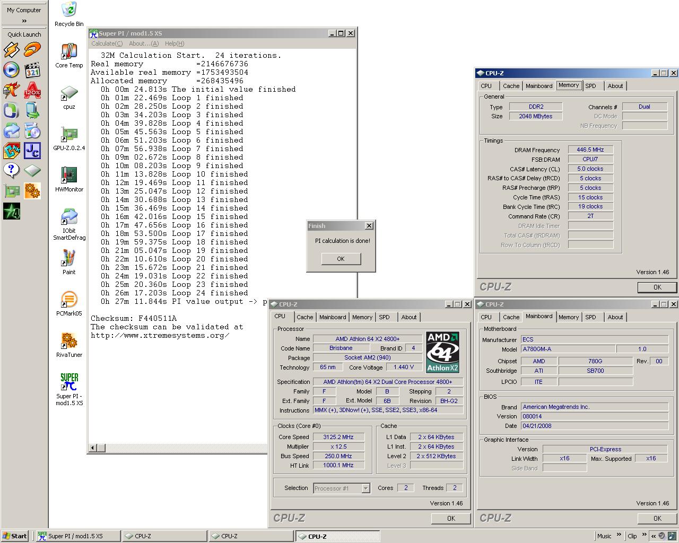Open the Start menu
This screenshot has width=679, height=543.
(x=15, y=536)
